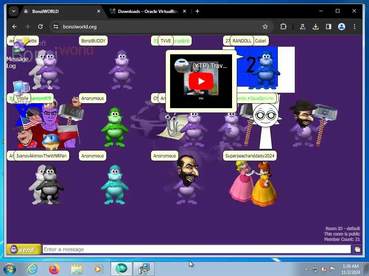Open Windows Explorer from the taskbar
Viewport: 369px width, 276px height.
click(x=77, y=269)
